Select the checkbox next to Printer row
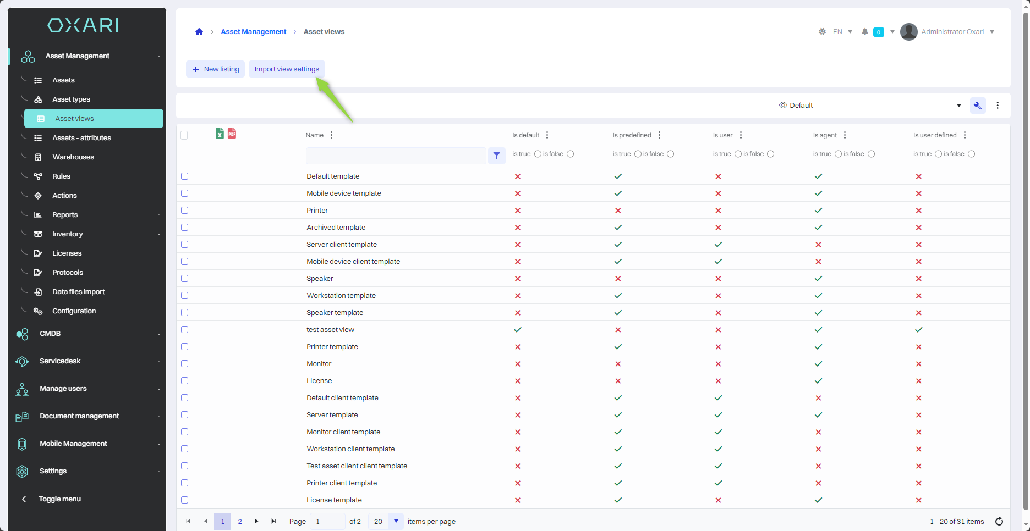This screenshot has width=1030, height=531. click(185, 211)
